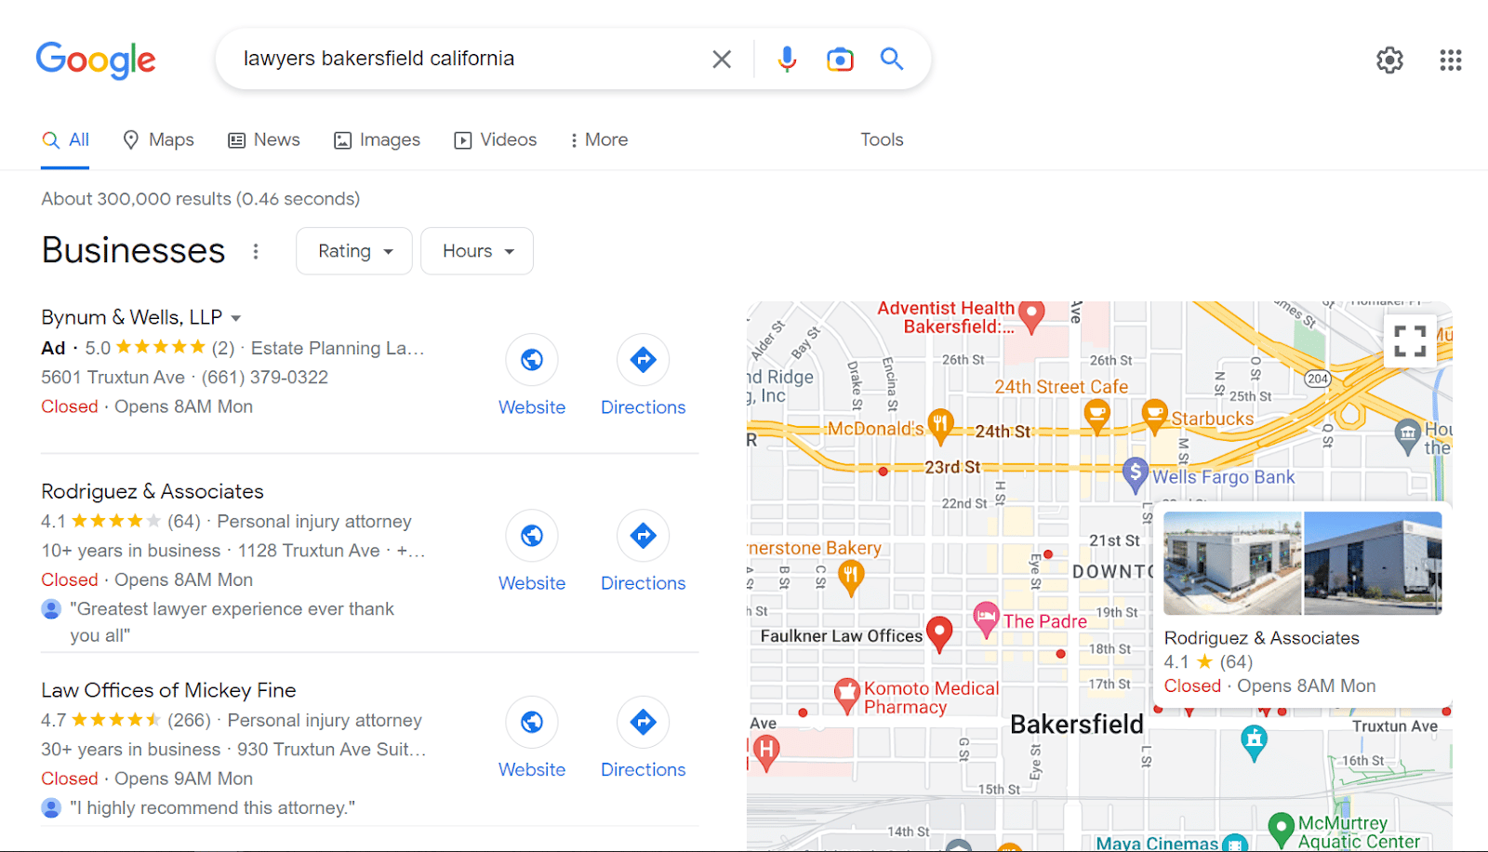
Task: Clear the search box with X icon
Action: click(722, 60)
